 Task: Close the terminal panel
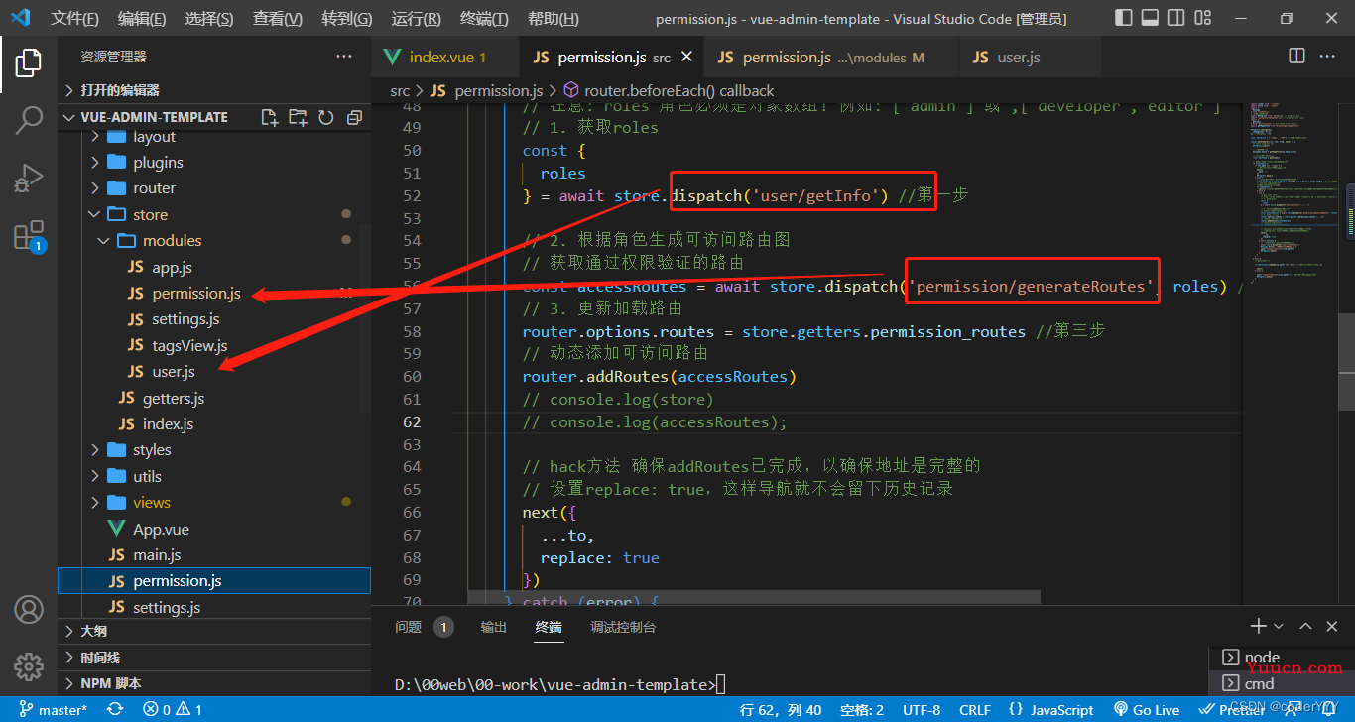tap(1333, 626)
